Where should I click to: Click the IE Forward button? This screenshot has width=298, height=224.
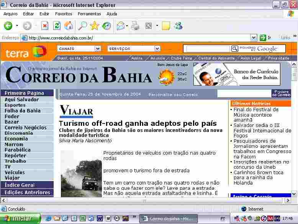pos(27,26)
